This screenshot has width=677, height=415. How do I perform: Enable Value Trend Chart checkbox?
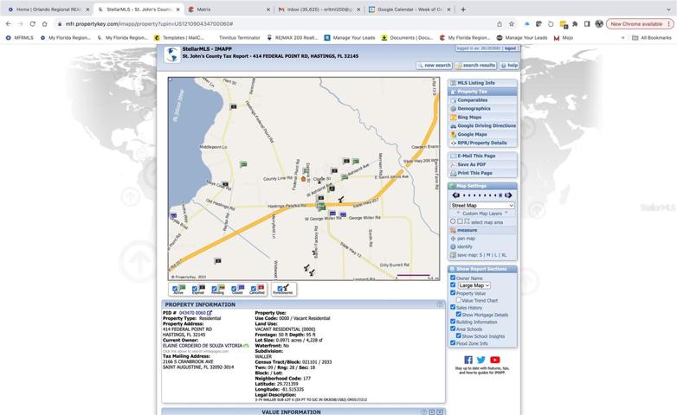click(x=459, y=300)
